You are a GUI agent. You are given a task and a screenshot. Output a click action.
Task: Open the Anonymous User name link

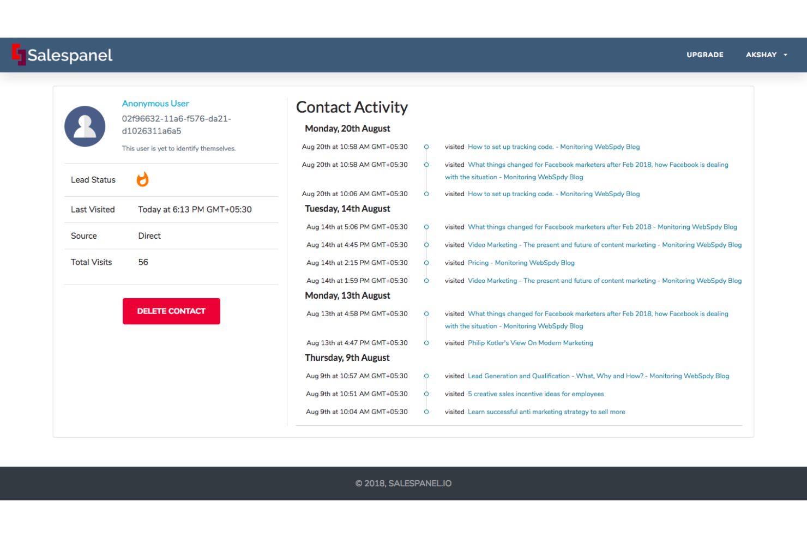(155, 104)
